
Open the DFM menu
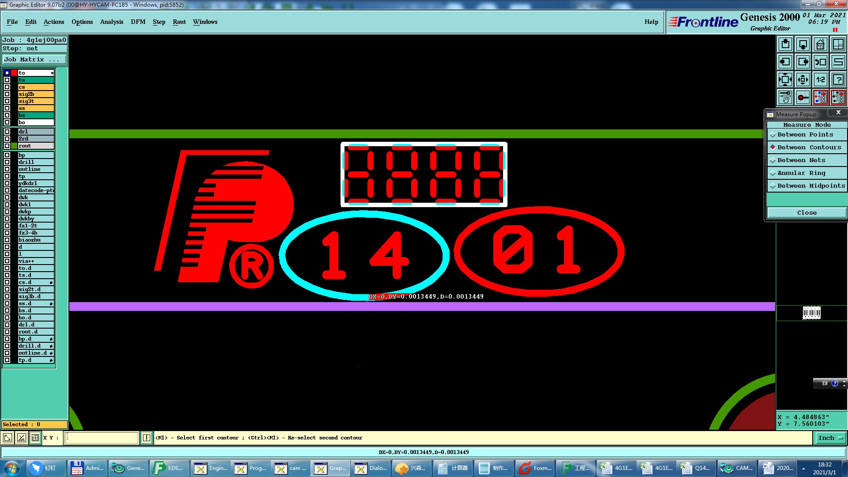138,22
